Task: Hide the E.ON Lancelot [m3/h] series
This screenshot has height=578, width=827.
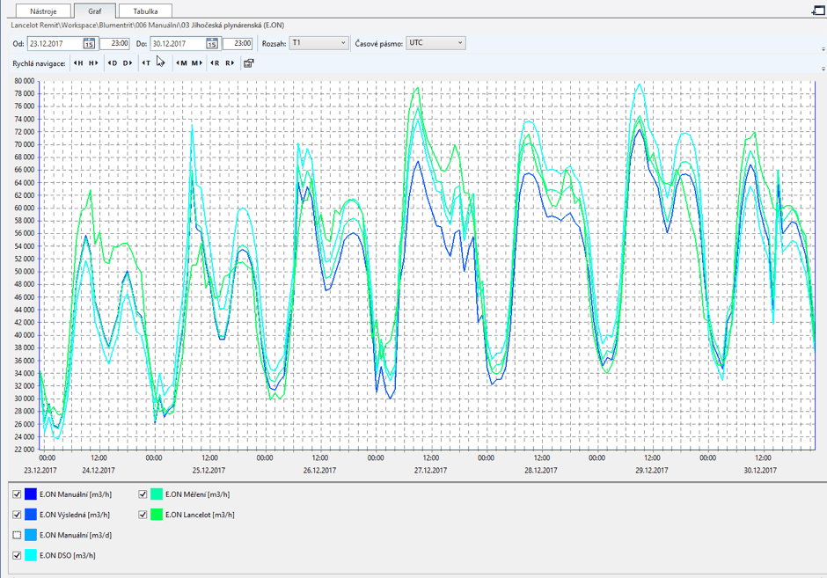Action: pyautogui.click(x=143, y=515)
